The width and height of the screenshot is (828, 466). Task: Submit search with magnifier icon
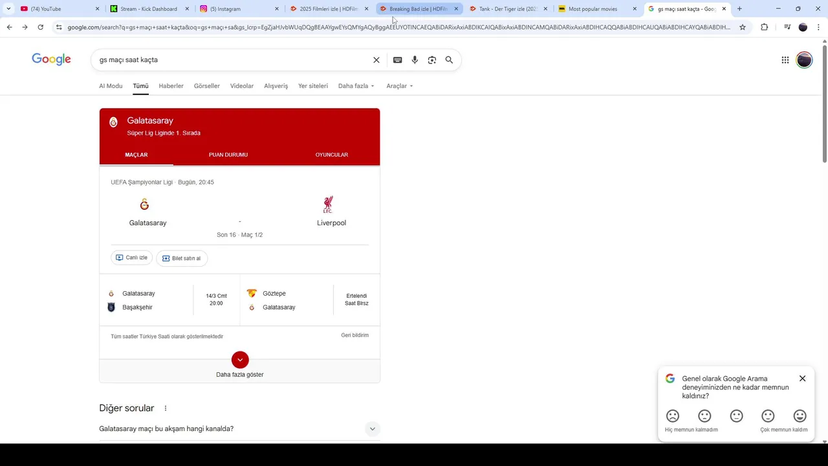click(449, 60)
